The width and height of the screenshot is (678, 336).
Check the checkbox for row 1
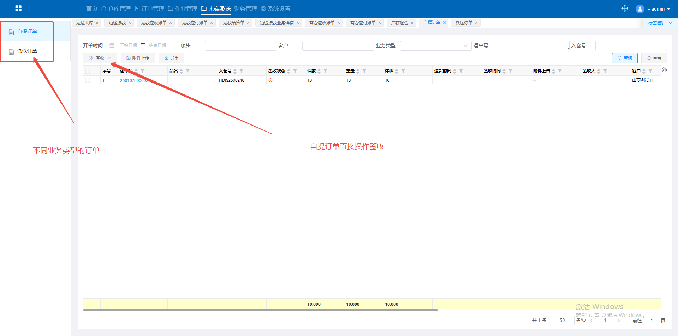88,80
